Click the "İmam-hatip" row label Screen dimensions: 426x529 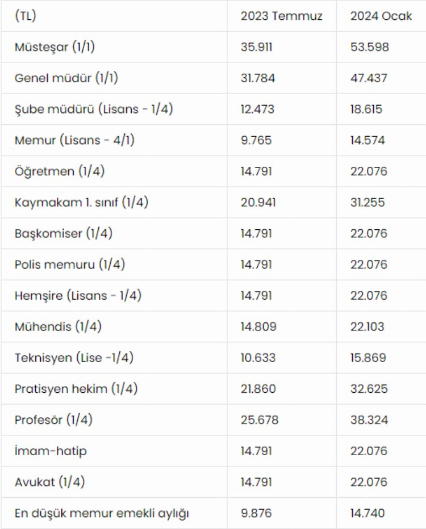click(x=51, y=451)
